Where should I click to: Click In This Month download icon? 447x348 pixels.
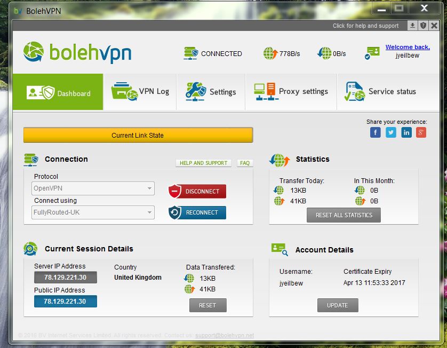click(x=360, y=190)
